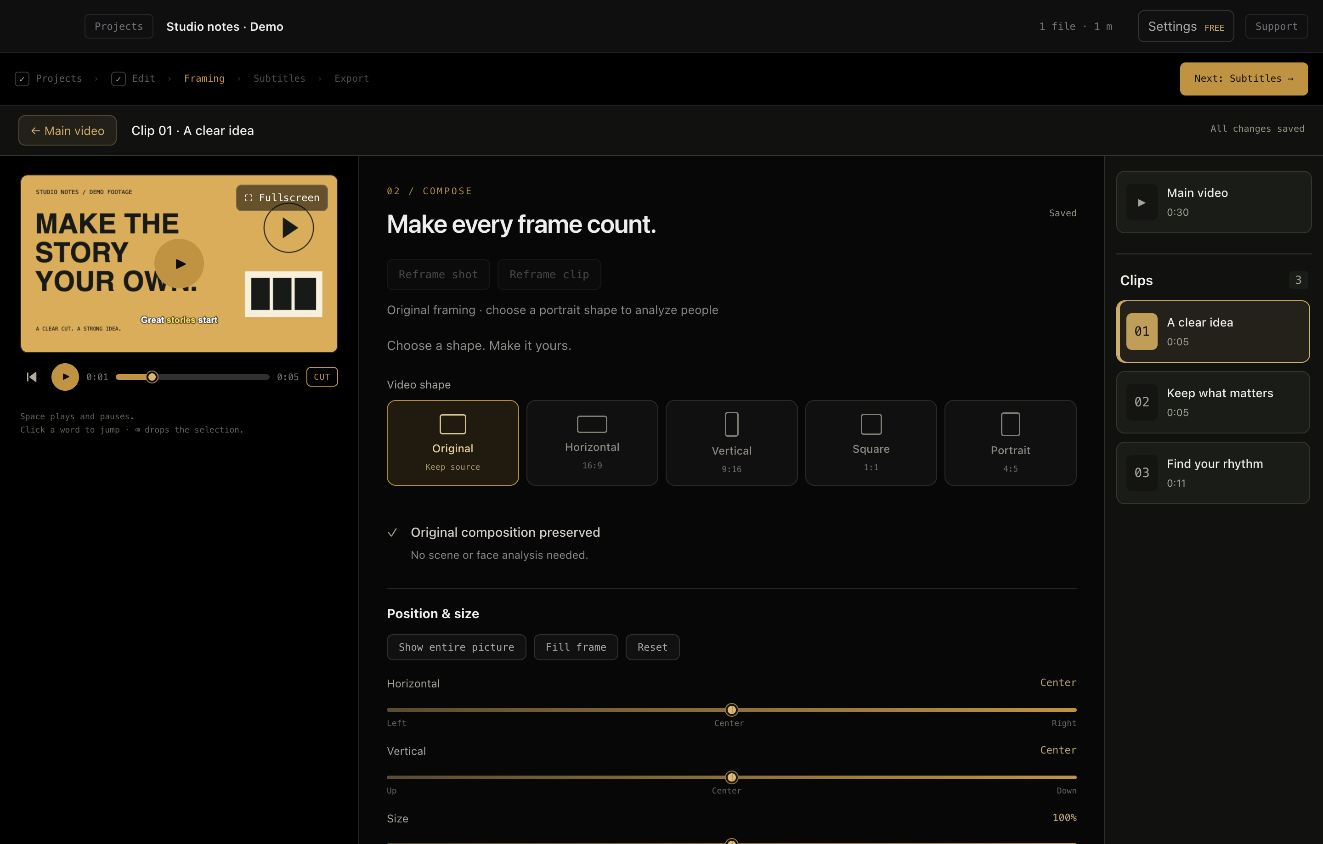The image size is (1323, 844).
Task: Click the outlined play circle in preview
Action: (288, 228)
